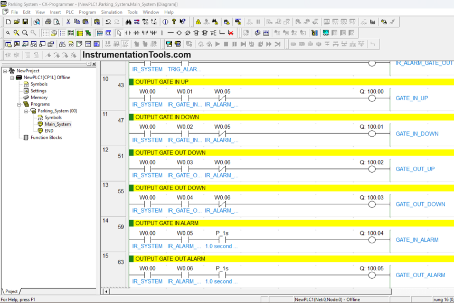Image resolution: width=454 pixels, height=303 pixels.
Task: Select the New Contact tool
Action: coord(128,33)
